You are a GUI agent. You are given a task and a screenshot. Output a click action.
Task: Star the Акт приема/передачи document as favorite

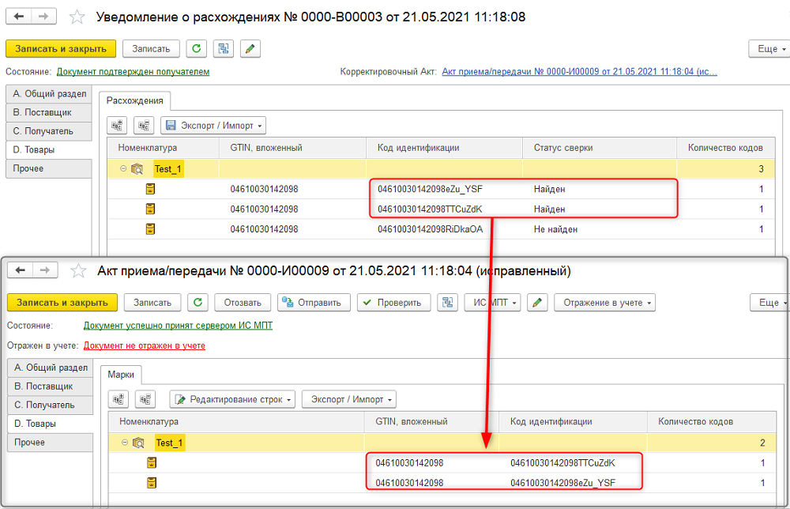78,271
